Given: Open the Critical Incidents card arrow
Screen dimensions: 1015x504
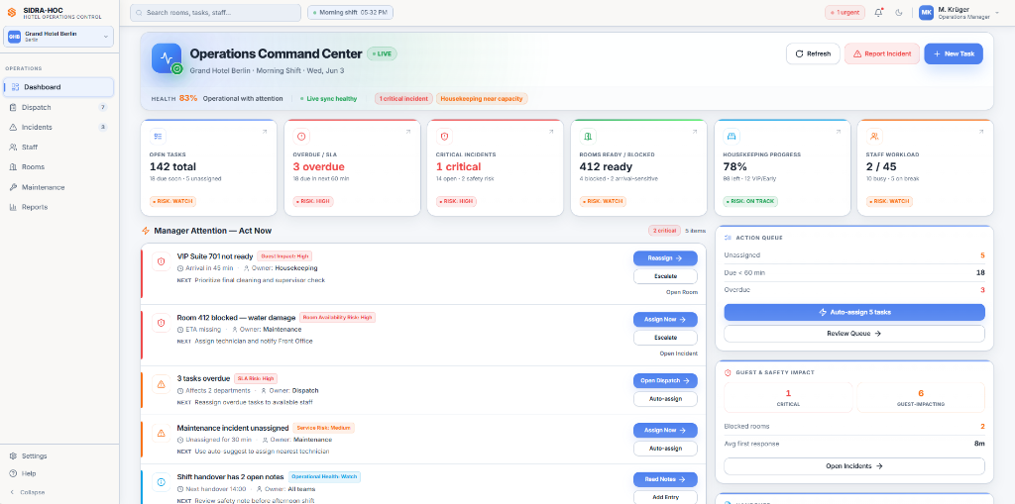Looking at the screenshot, I should (x=551, y=132).
